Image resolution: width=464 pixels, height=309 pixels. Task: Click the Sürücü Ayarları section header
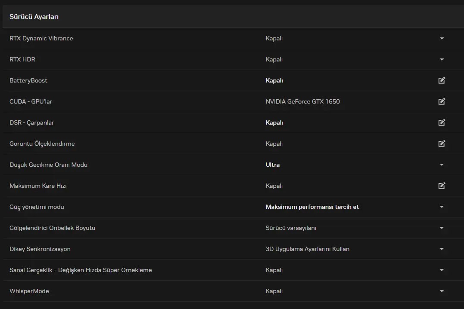pyautogui.click(x=34, y=17)
